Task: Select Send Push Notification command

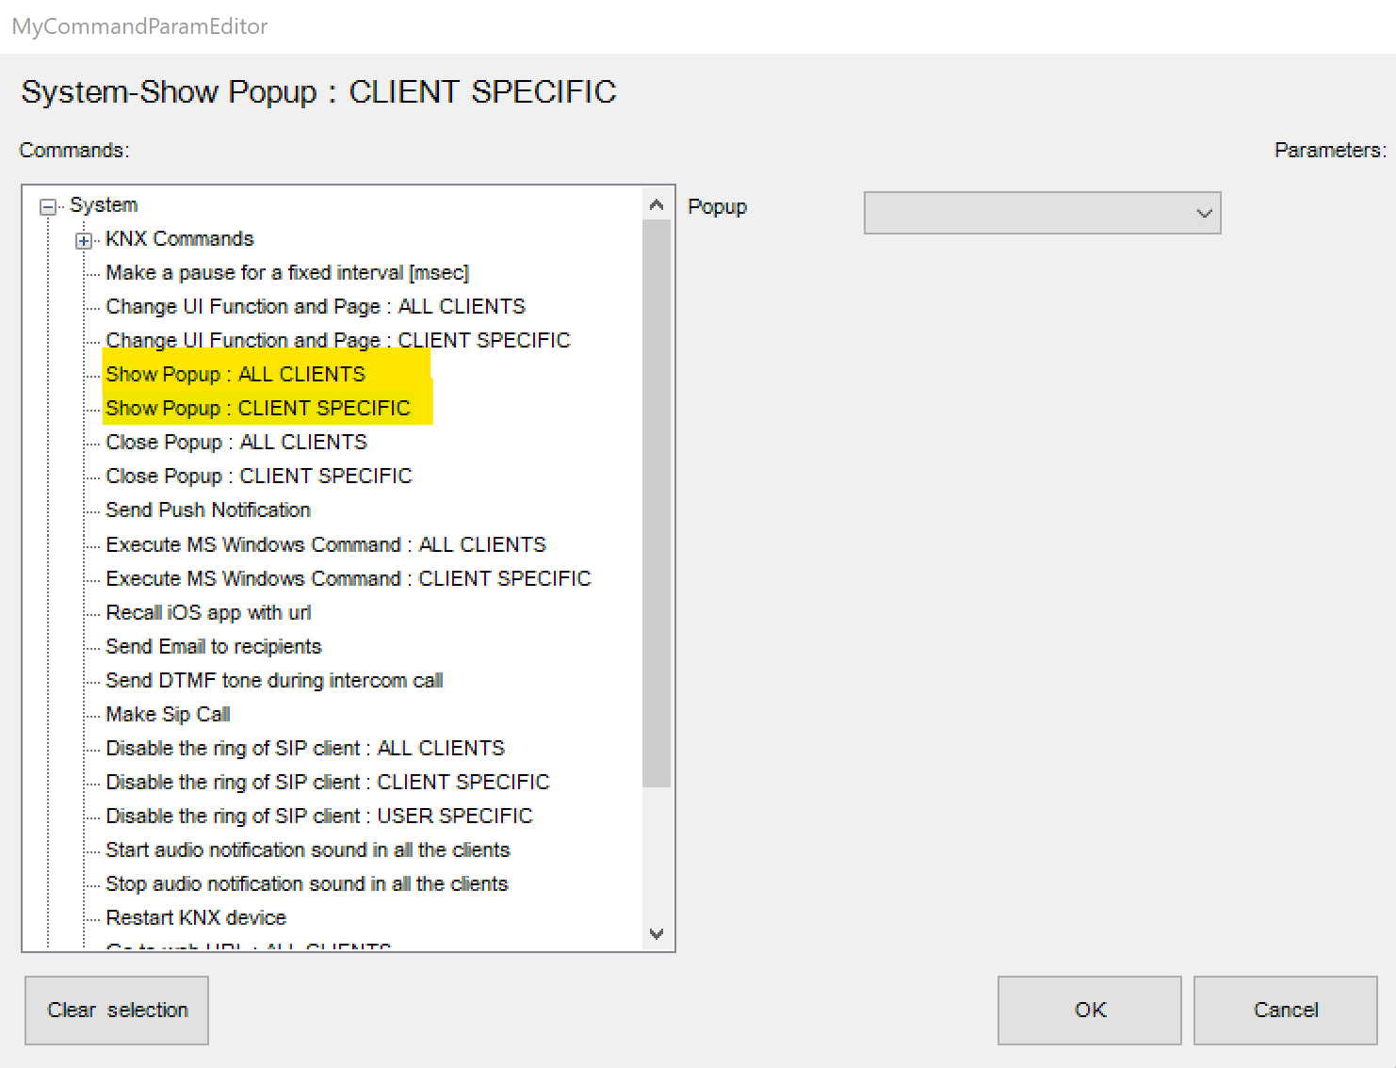Action: (x=208, y=510)
